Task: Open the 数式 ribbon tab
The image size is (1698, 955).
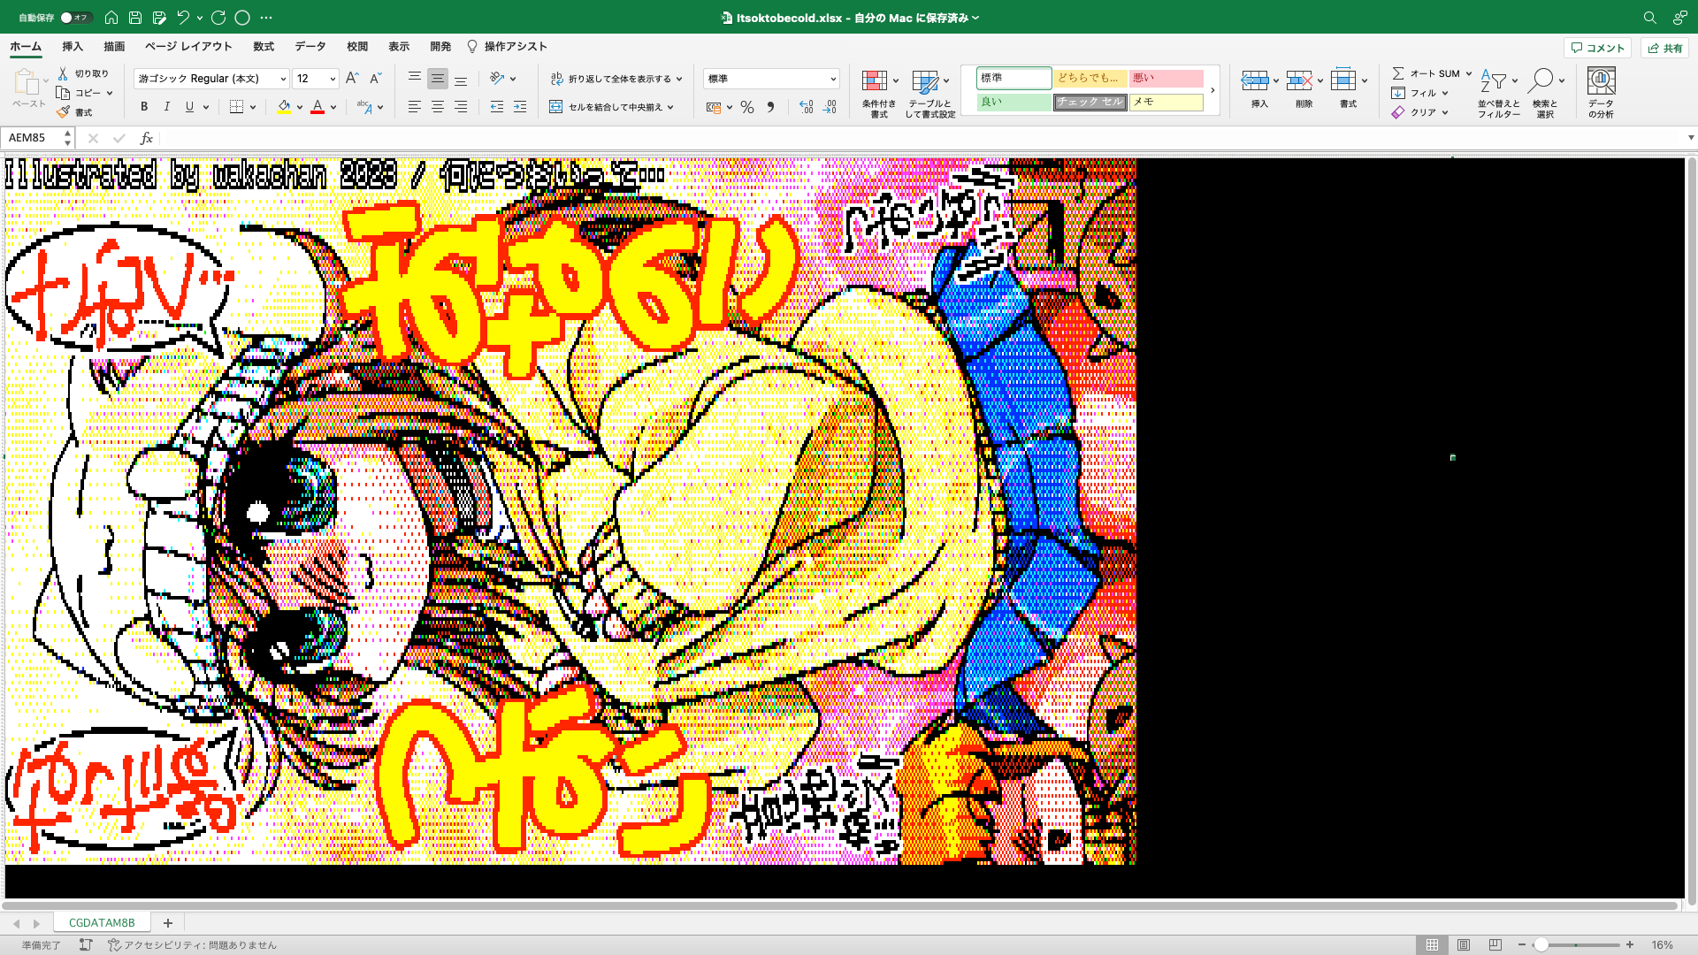Action: tap(264, 47)
